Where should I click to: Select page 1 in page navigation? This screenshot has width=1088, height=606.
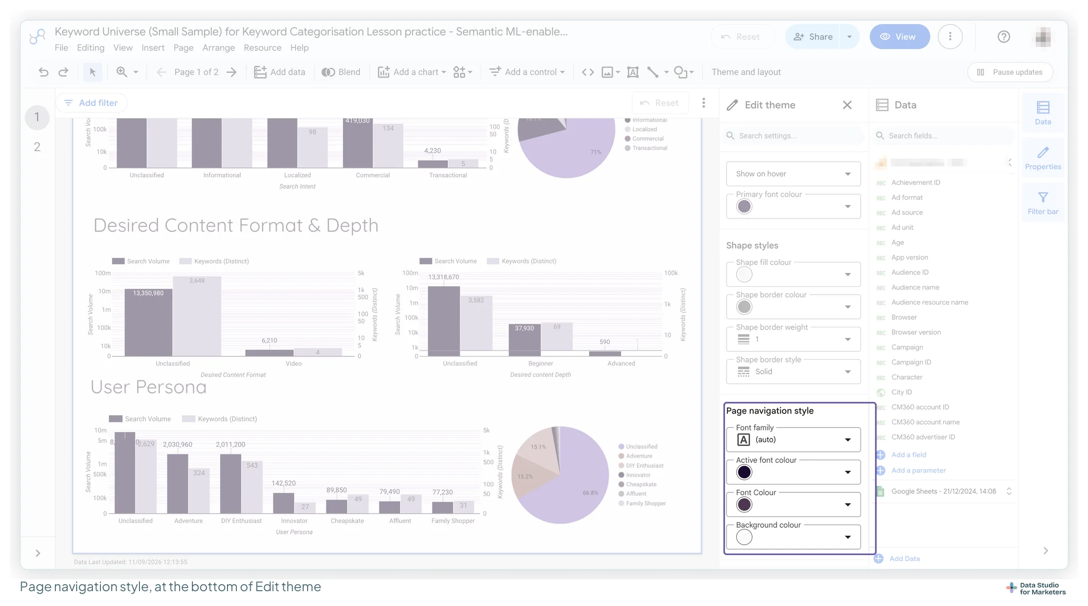(37, 117)
